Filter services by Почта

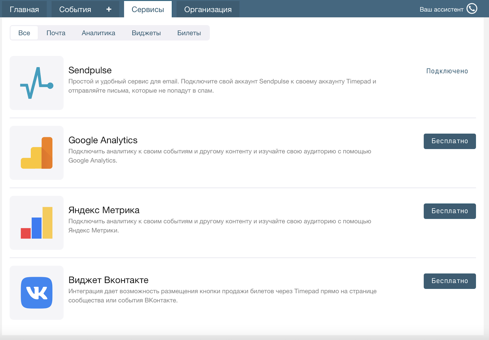(x=56, y=33)
